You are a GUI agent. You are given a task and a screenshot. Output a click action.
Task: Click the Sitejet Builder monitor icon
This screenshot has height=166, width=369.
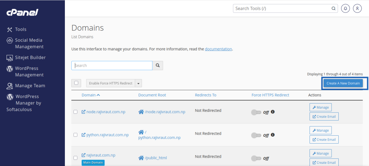[x=9, y=57]
